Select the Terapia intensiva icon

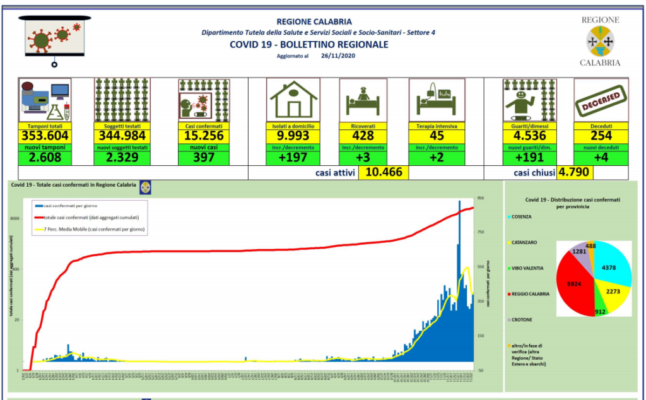[x=437, y=100]
